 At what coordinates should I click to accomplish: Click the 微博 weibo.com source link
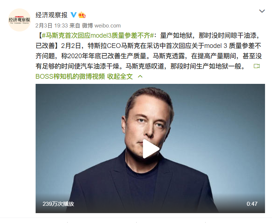coord(101,26)
